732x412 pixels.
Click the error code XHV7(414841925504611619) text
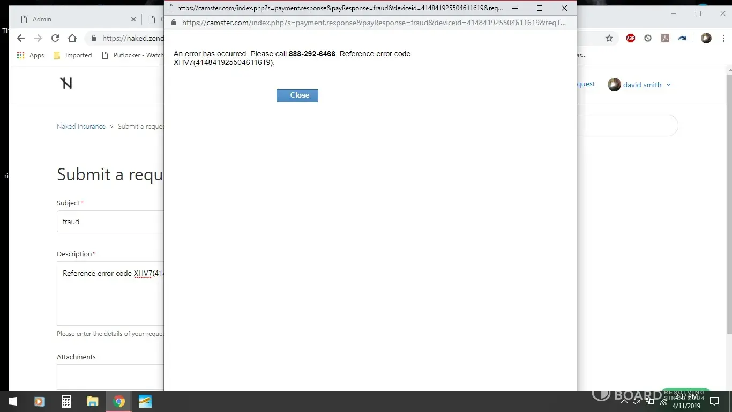coord(223,62)
